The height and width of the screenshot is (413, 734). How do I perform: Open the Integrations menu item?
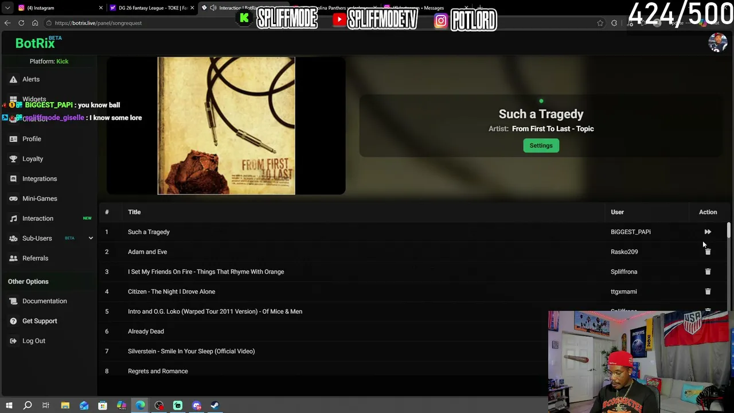pyautogui.click(x=40, y=178)
